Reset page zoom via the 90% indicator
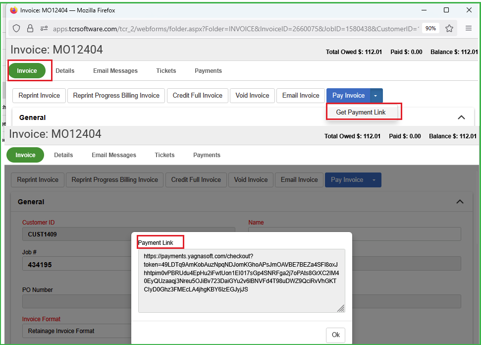This screenshot has width=481, height=345. (x=430, y=28)
